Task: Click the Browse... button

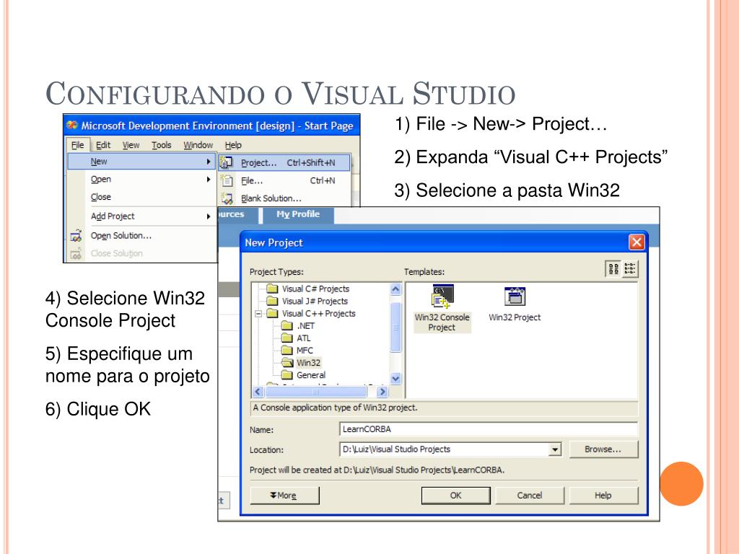Action: coord(603,449)
